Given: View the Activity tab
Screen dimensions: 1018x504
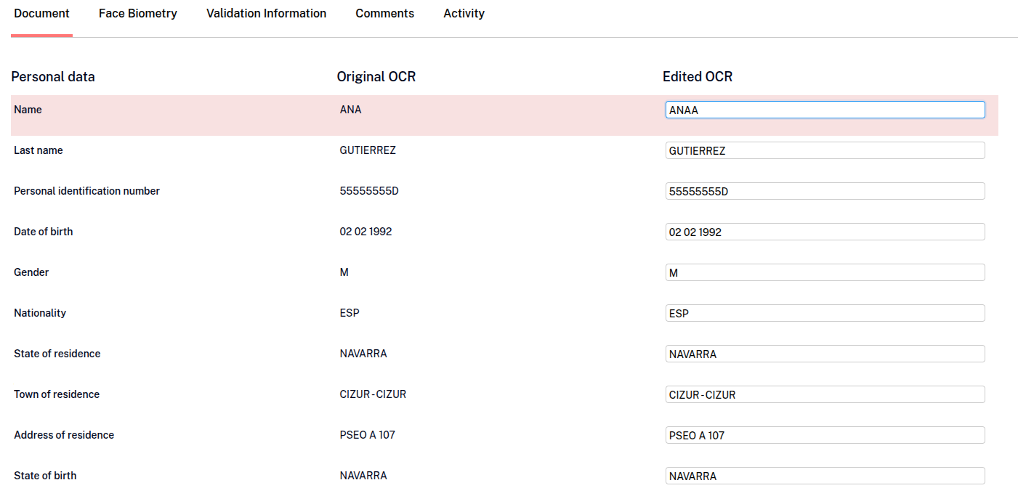Looking at the screenshot, I should [464, 14].
